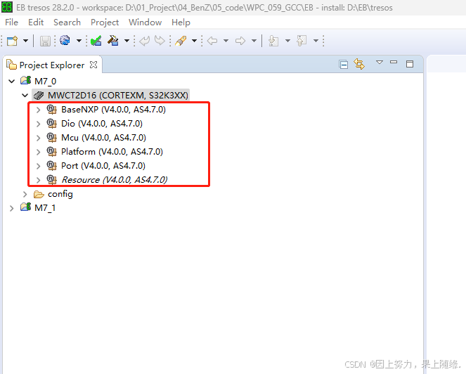Toggle Link with Editor in Project Explorer
Viewport: 466px width, 374px height.
click(359, 64)
